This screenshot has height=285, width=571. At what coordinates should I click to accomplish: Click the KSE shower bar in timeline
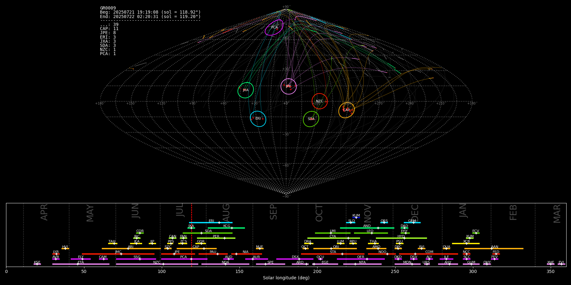pyautogui.click(x=37, y=264)
